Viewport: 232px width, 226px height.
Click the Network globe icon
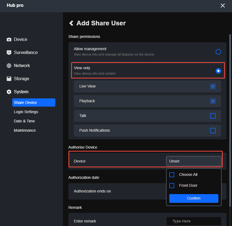click(x=9, y=66)
